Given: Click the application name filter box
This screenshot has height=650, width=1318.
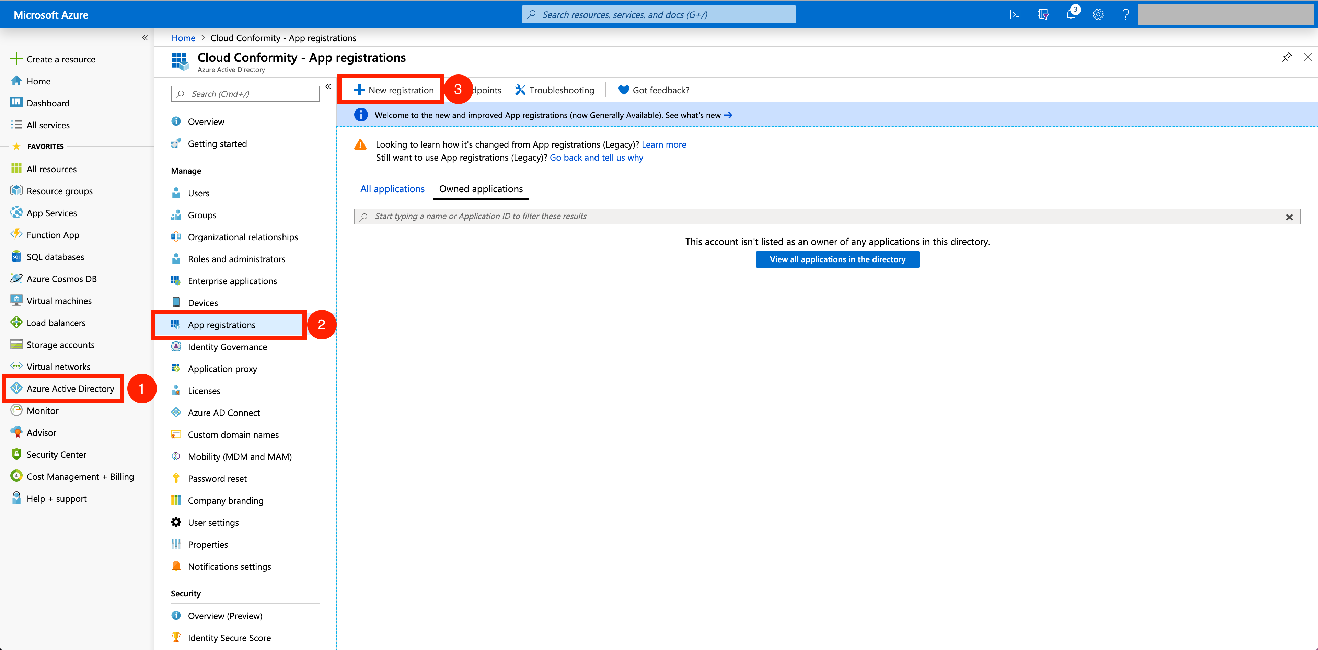Looking at the screenshot, I should click(x=827, y=216).
